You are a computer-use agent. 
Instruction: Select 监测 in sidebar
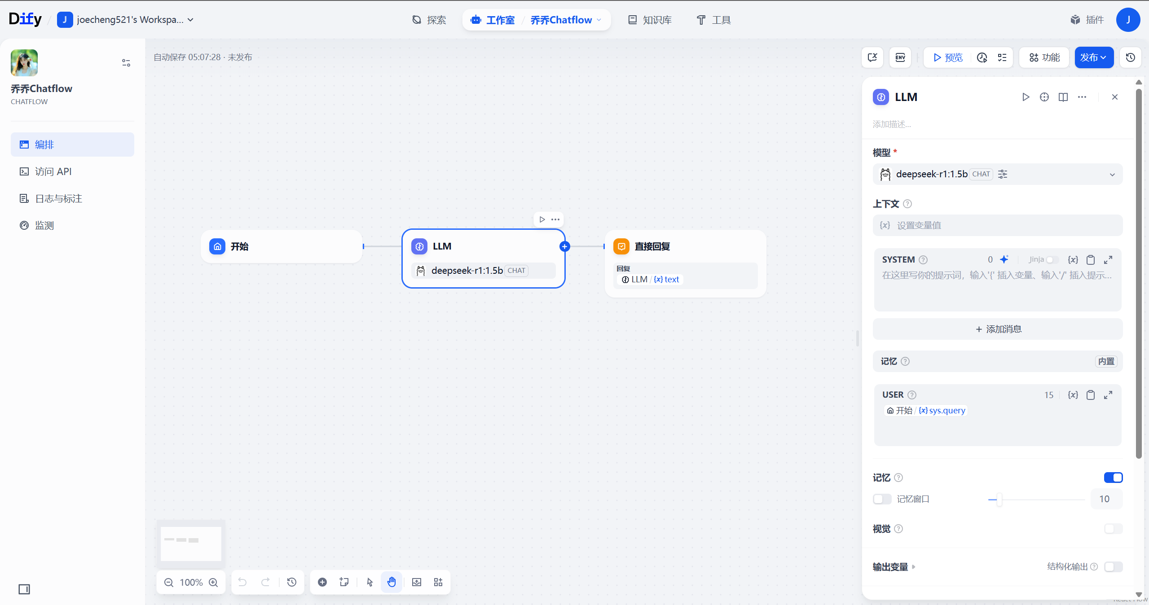point(72,225)
